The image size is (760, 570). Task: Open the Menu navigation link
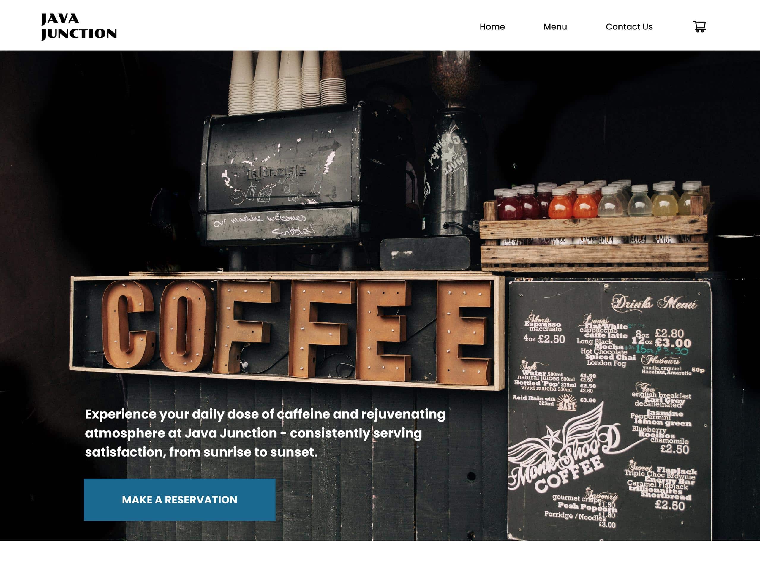pos(555,27)
